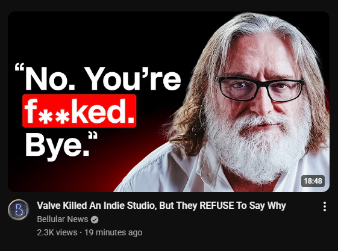Open the video titled Valve Killed An Indie Studio
Screen dimensions: 338x251
[x=161, y=206]
